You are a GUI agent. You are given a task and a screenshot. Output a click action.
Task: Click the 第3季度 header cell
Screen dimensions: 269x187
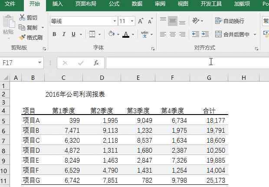(138, 111)
